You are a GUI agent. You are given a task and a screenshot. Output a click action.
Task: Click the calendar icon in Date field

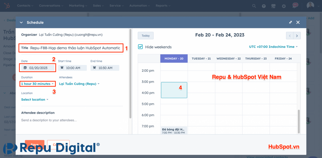[25, 68]
